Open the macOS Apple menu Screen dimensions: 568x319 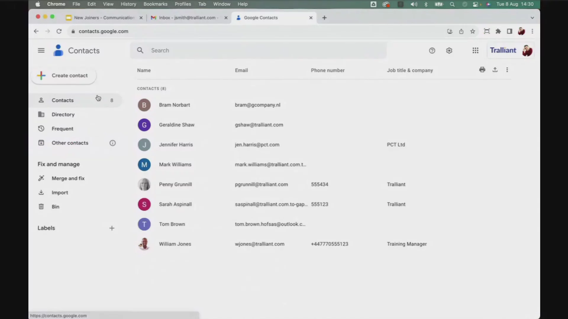click(38, 4)
